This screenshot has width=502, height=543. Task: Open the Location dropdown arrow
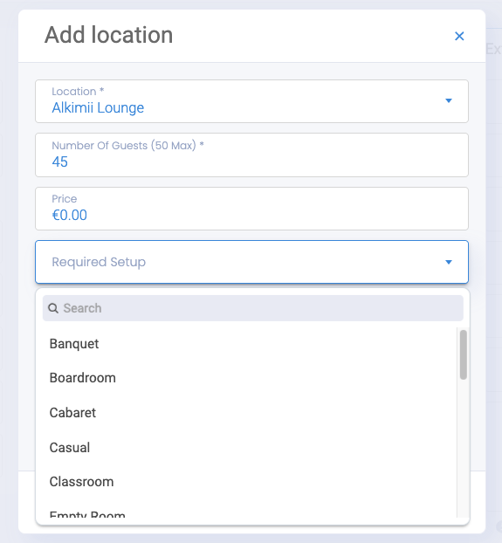click(449, 100)
